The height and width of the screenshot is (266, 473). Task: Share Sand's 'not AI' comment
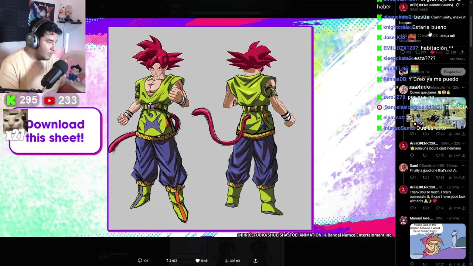coord(463,178)
